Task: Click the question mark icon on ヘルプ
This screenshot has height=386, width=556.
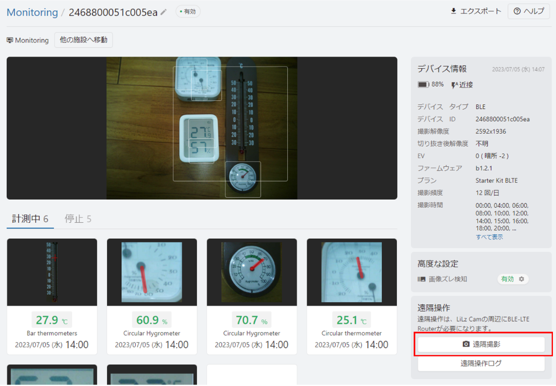Action: [x=517, y=11]
